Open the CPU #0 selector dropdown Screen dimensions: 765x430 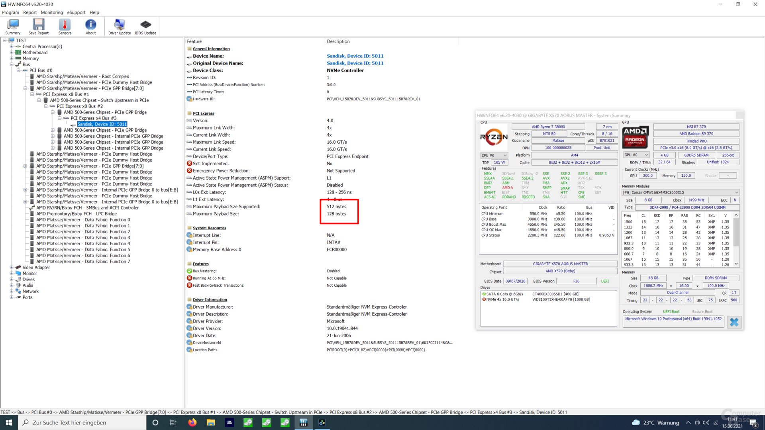[x=494, y=155]
